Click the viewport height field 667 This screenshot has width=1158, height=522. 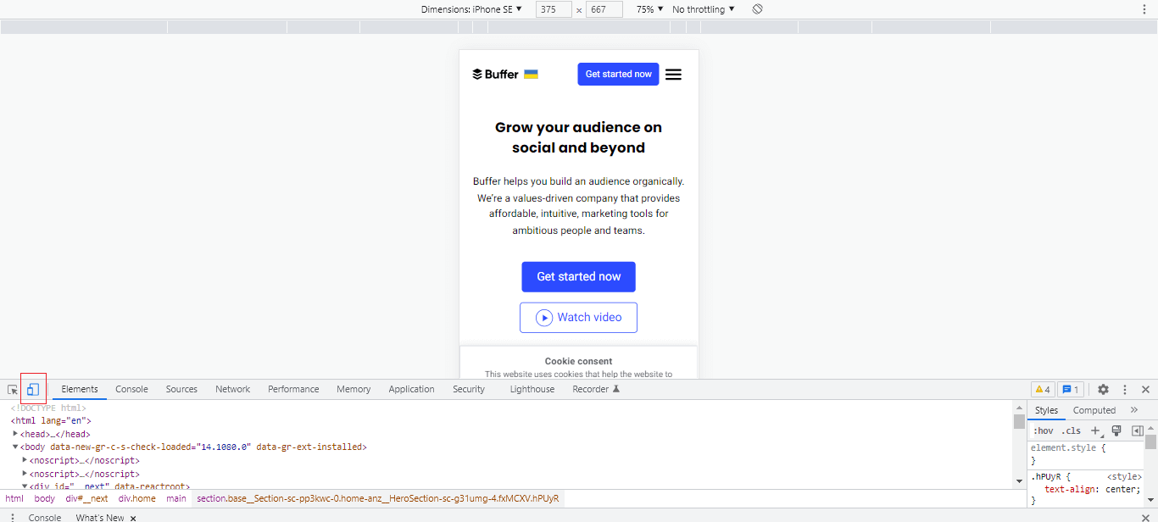click(604, 9)
